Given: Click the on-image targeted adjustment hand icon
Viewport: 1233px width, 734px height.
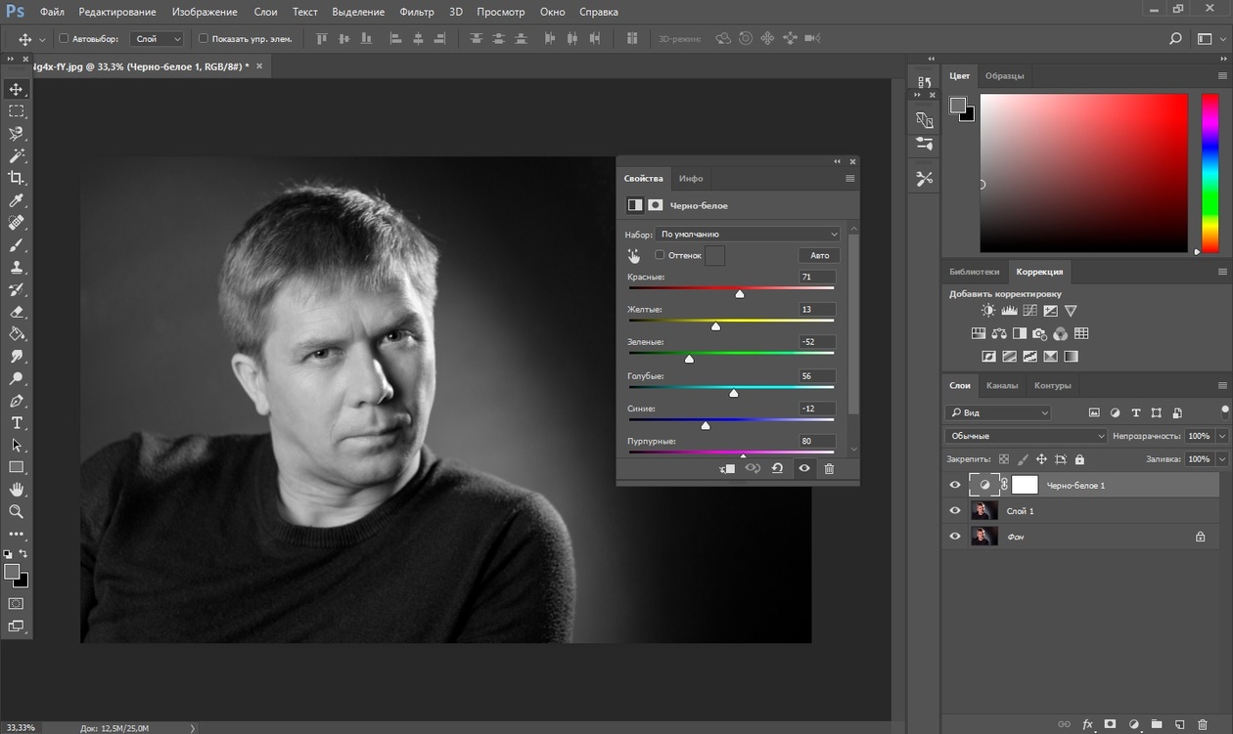Looking at the screenshot, I should click(633, 255).
